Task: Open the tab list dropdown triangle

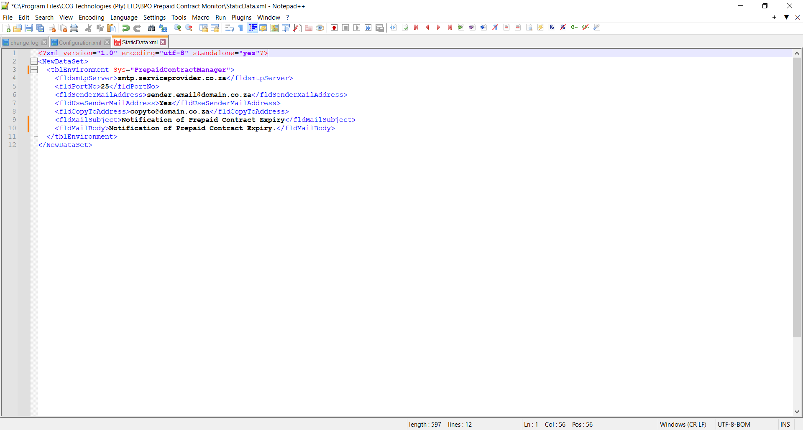Action: (786, 17)
